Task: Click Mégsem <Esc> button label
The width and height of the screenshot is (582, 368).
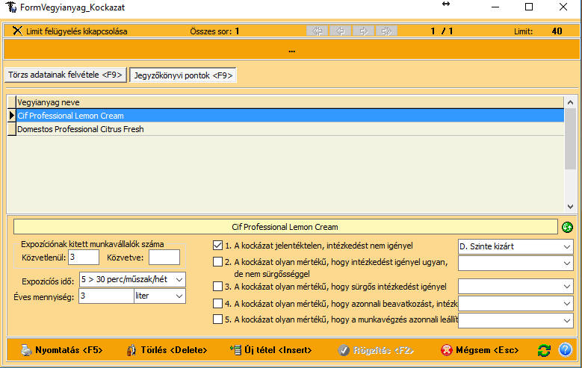Action: click(x=487, y=350)
